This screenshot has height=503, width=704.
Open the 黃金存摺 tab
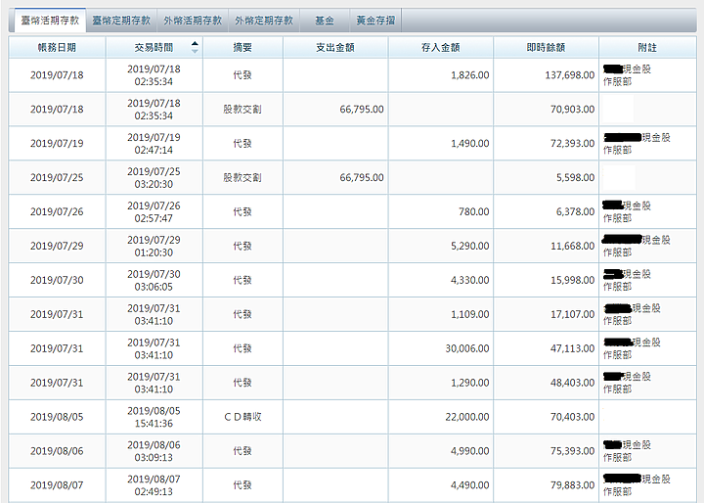point(375,21)
